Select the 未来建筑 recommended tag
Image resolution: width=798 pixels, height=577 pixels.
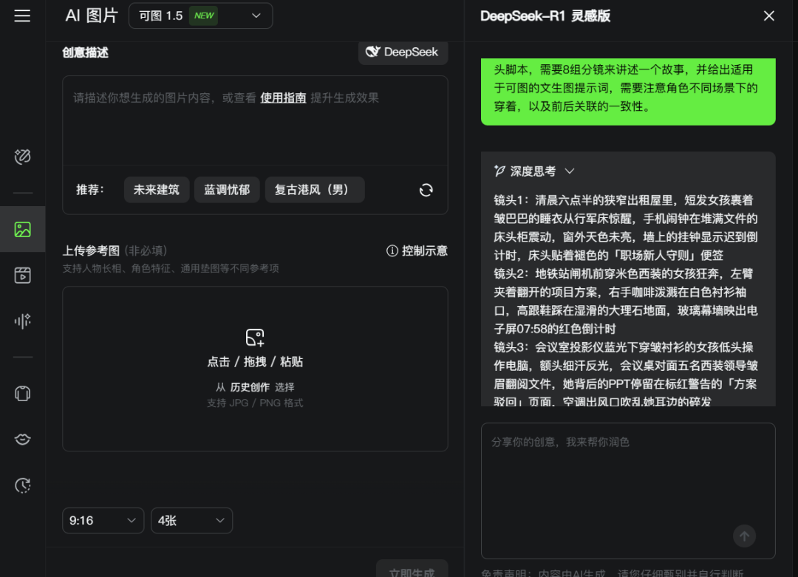(156, 190)
